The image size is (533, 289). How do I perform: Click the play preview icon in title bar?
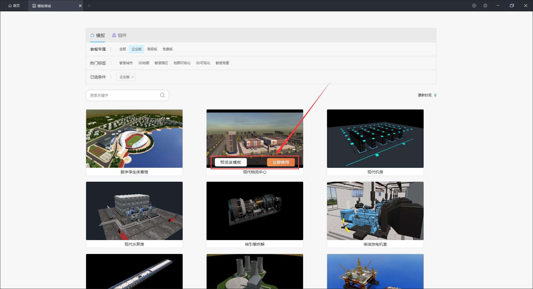474,6
